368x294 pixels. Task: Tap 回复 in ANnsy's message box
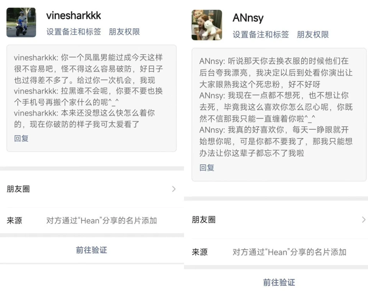[x=207, y=168]
